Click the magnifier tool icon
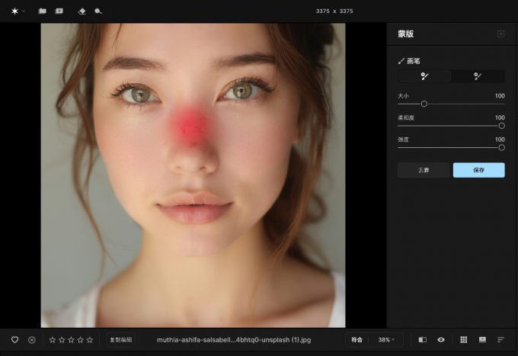The image size is (518, 356). (x=98, y=11)
